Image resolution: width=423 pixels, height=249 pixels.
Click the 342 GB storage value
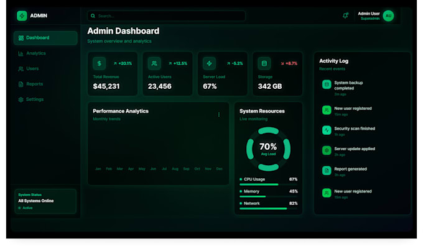click(x=270, y=86)
